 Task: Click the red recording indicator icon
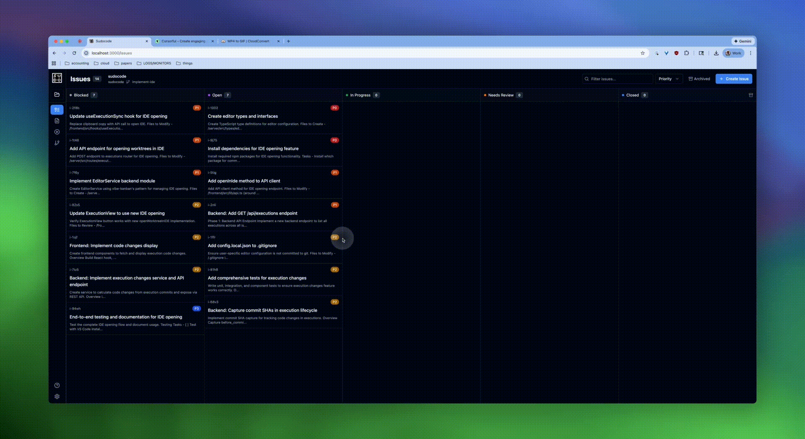click(80, 41)
